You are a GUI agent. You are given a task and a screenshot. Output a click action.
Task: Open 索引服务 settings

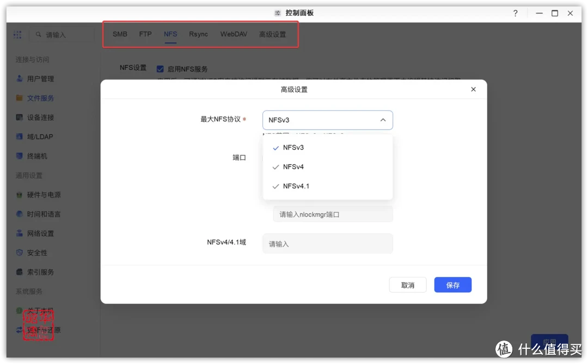tap(39, 272)
